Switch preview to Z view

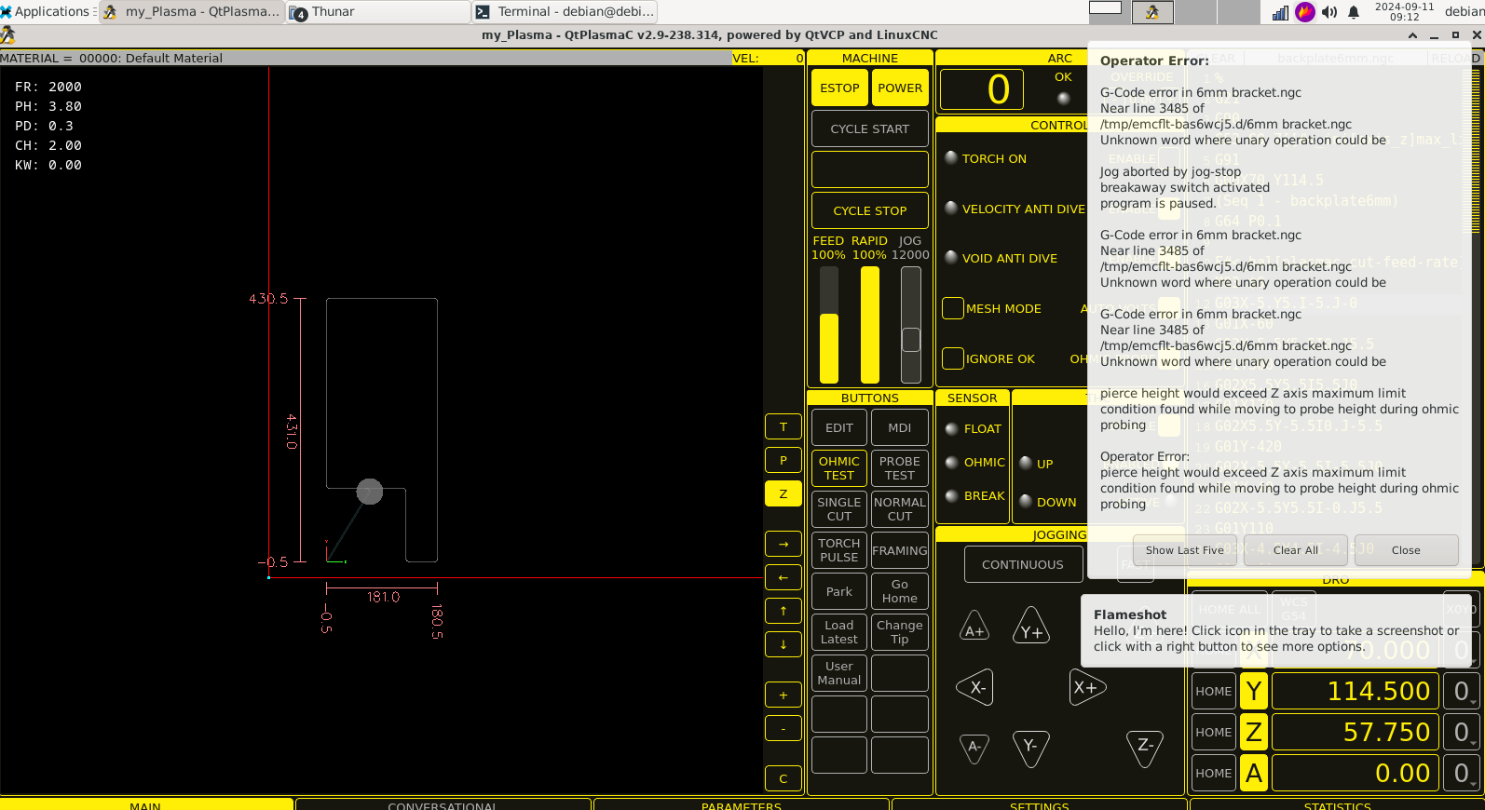783,493
